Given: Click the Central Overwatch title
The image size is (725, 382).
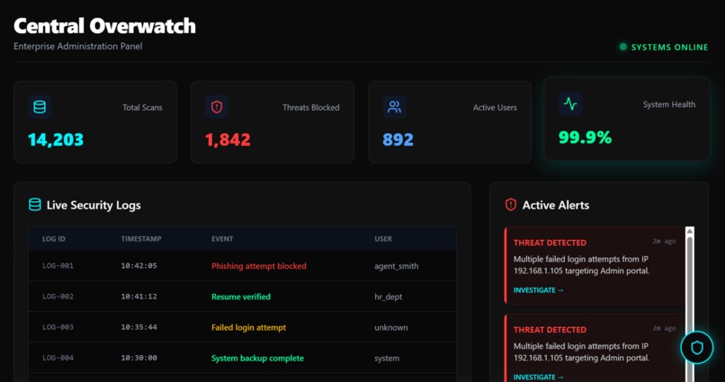Looking at the screenshot, I should click(105, 26).
